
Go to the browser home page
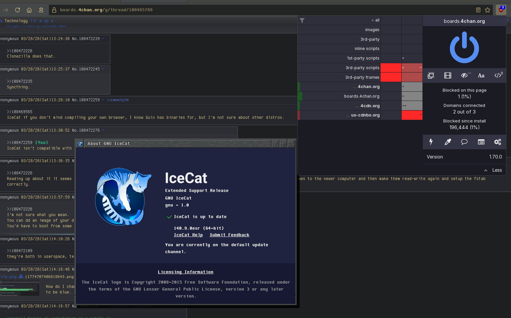29,10
